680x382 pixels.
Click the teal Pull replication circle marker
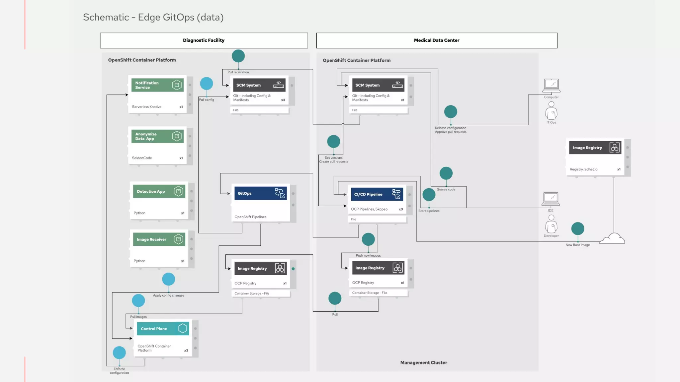tap(238, 56)
